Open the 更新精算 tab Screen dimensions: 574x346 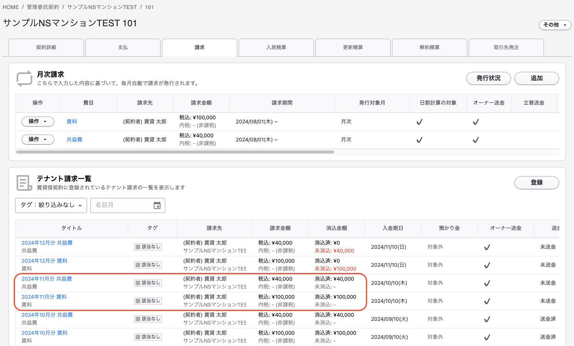pyautogui.click(x=353, y=48)
